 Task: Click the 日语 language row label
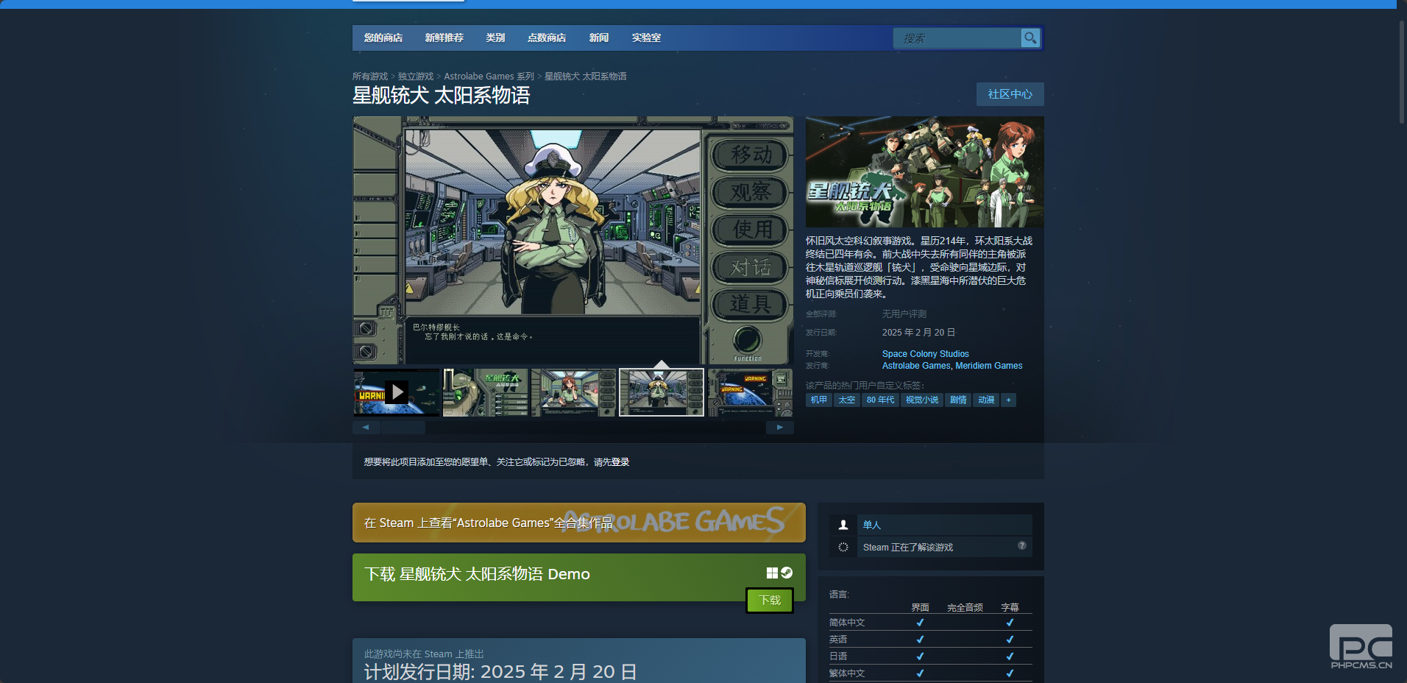(x=838, y=657)
